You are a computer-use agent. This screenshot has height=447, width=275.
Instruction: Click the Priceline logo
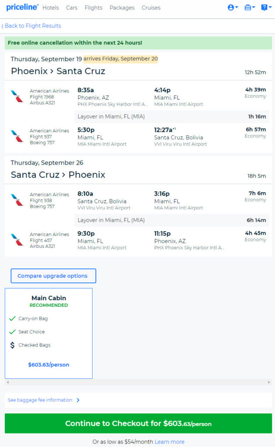pyautogui.click(x=22, y=7)
